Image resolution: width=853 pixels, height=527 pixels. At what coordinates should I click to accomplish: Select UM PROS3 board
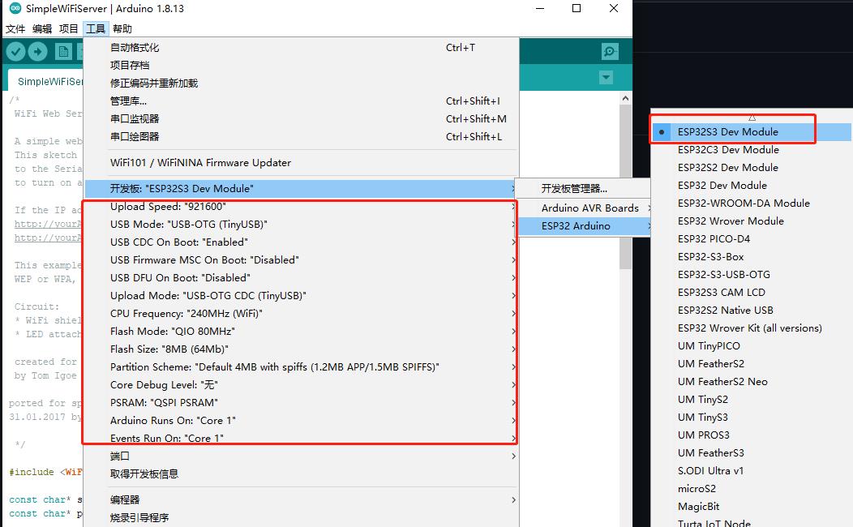(x=751, y=435)
